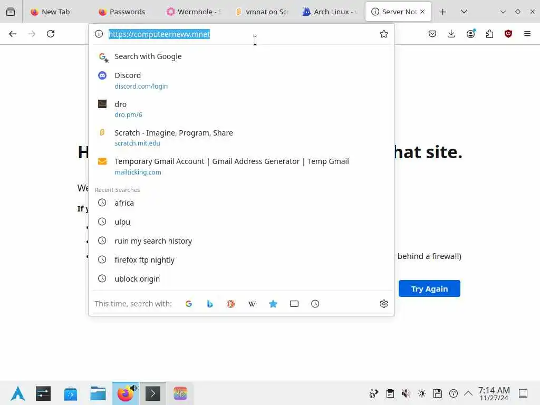540x405 pixels.
Task: Open the Arch Linux application launcher
Action: pos(17,393)
